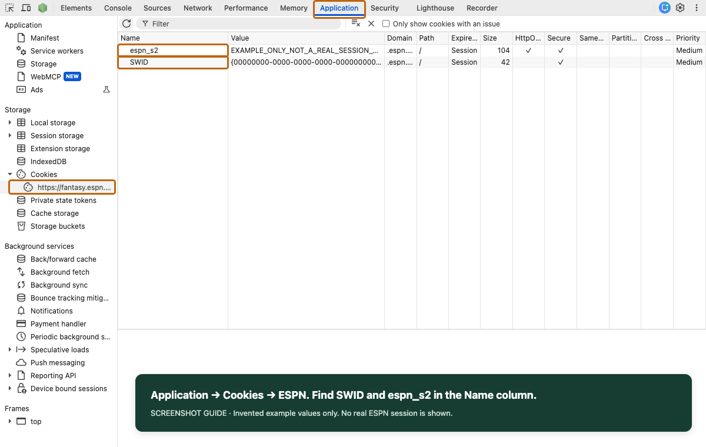This screenshot has width=706, height=447.
Task: Clear all cookies icon
Action: [355, 24]
